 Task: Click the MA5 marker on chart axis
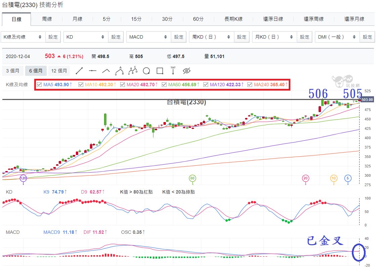pos(348,178)
